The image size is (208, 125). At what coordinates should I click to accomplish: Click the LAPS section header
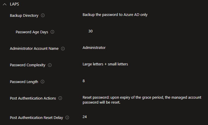[x=15, y=5]
